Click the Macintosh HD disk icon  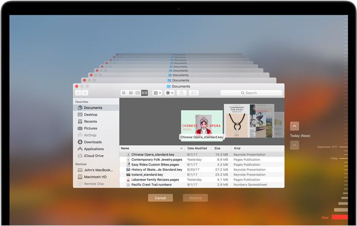point(80,177)
